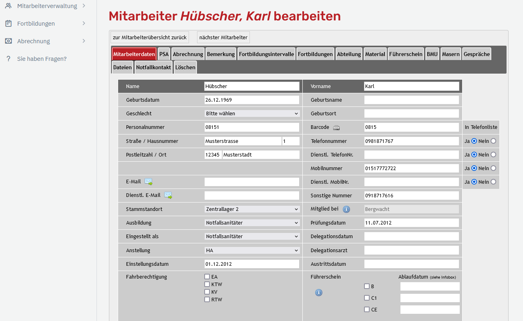The height and width of the screenshot is (321, 523).
Task: Click the Einstellungsdatum input field
Action: (x=252, y=264)
